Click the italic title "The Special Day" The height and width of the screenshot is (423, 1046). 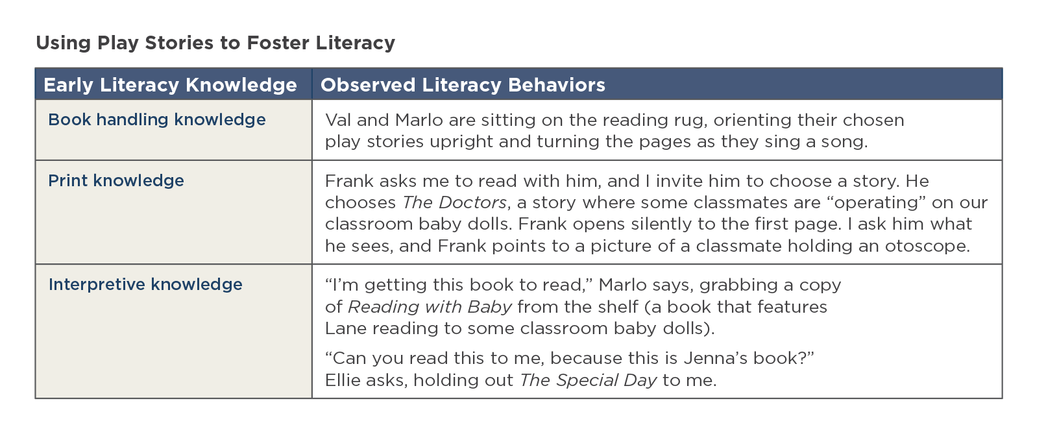click(588, 380)
